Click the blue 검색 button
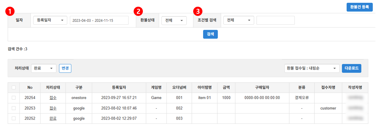The image size is (380, 128). pyautogui.click(x=210, y=34)
